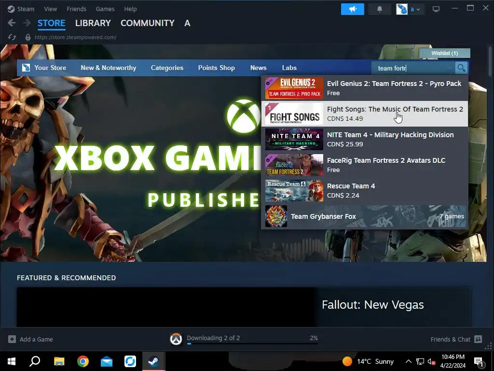The image size is (494, 371).
Task: Click the Overwatch download icon in bottom bar
Action: coord(176,339)
